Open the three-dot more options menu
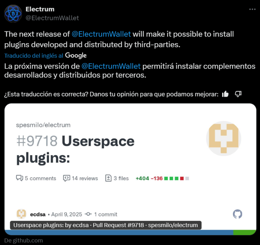This screenshot has width=260, height=245. (x=252, y=9)
